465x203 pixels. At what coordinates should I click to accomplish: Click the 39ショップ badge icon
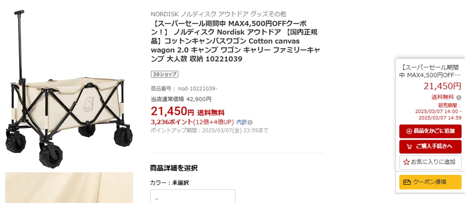[164, 74]
